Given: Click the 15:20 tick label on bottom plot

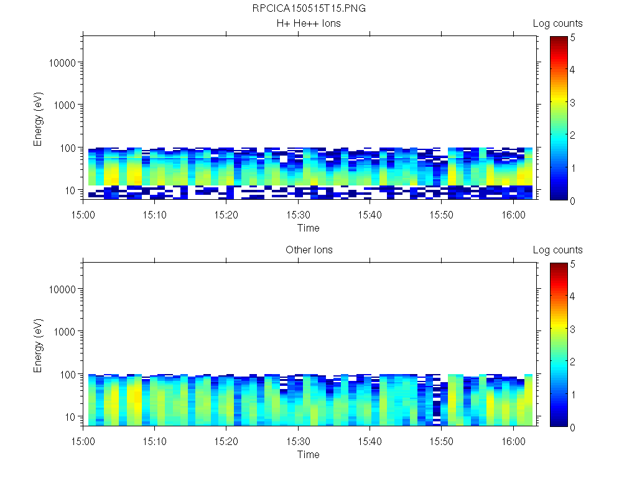Looking at the screenshot, I should [226, 441].
